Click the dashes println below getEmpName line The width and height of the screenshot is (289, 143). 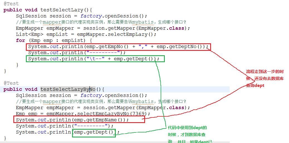click(x=65, y=126)
